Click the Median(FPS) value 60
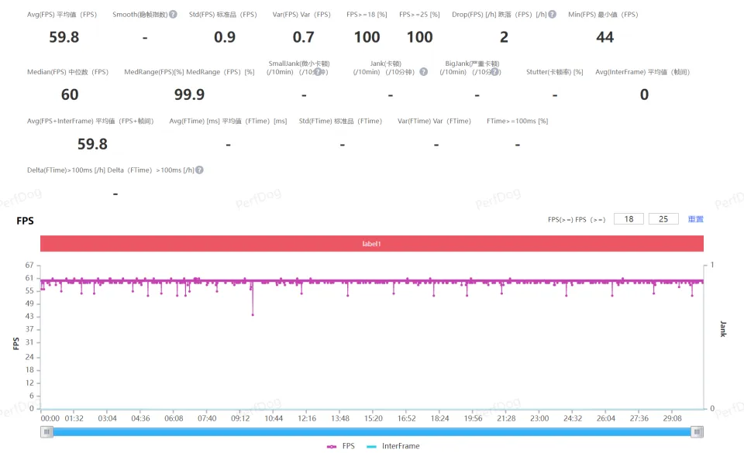744x453 pixels. 70,94
